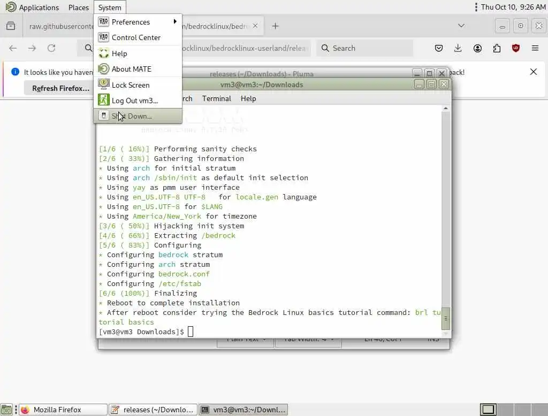The height and width of the screenshot is (416, 548).
Task: Switch to Pluma releases in taskbar
Action: pos(154,410)
